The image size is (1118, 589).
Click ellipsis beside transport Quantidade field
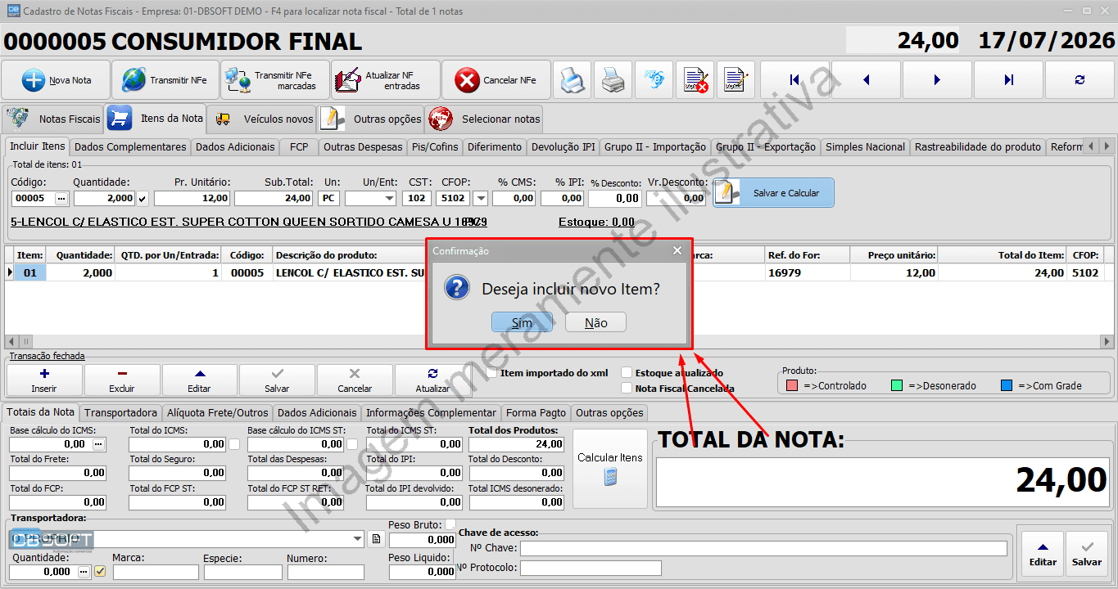point(84,572)
